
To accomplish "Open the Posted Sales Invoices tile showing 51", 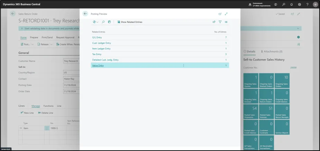I will pyautogui.click(x=266, y=112).
